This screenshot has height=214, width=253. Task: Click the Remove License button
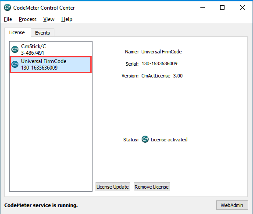[x=152, y=187]
